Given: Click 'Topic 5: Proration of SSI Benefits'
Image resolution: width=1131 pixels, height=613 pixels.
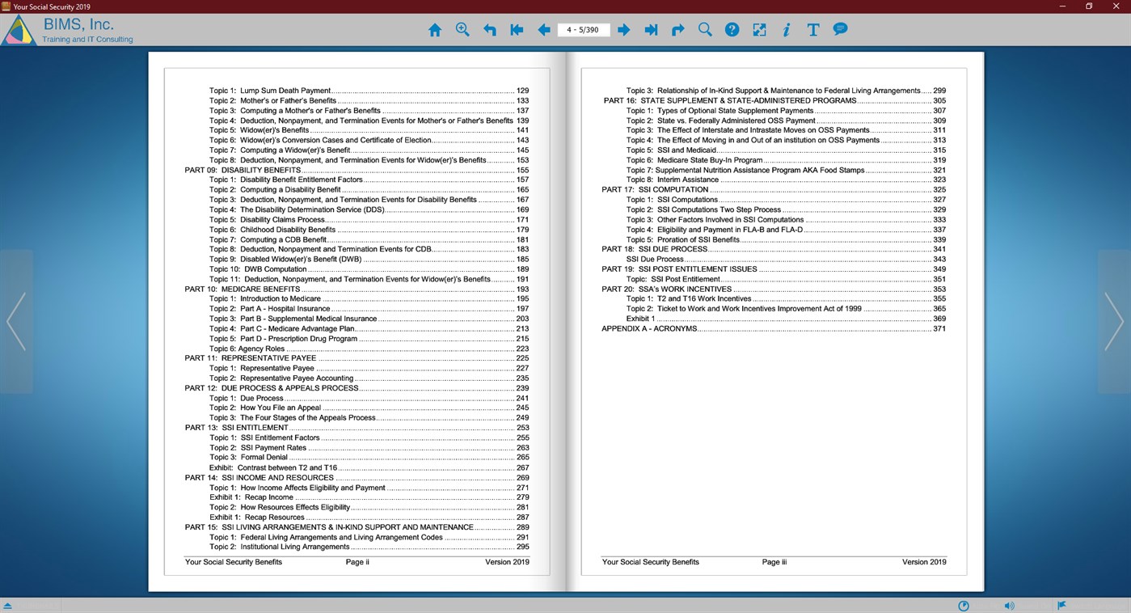Looking at the screenshot, I should point(786,239).
